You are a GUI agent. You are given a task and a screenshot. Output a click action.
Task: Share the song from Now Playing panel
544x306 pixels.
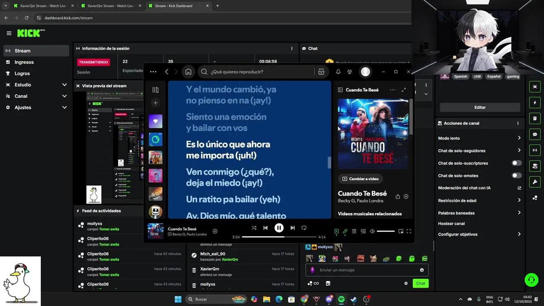click(x=398, y=196)
